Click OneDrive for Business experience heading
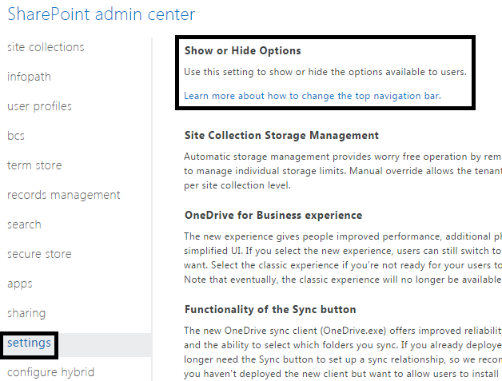 pos(273,216)
